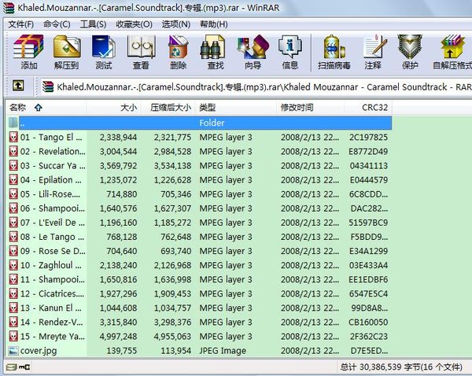
Task: Click the WinRAR title bar app icon
Action: (8, 8)
